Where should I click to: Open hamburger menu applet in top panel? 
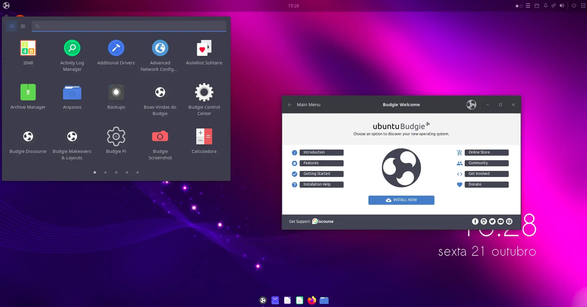pyautogui.click(x=528, y=5)
